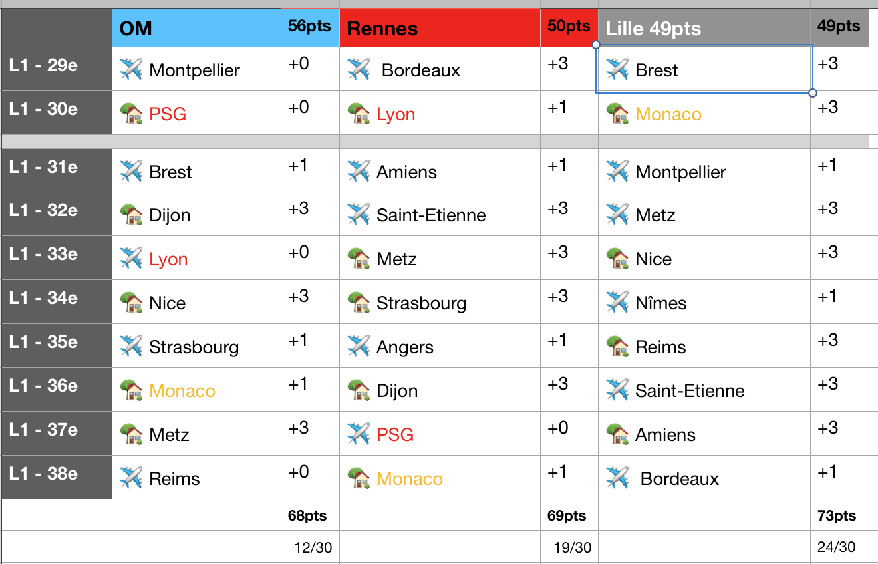Click the bottom-right selection handle of Brest cell
The image size is (878, 564).
(x=813, y=92)
